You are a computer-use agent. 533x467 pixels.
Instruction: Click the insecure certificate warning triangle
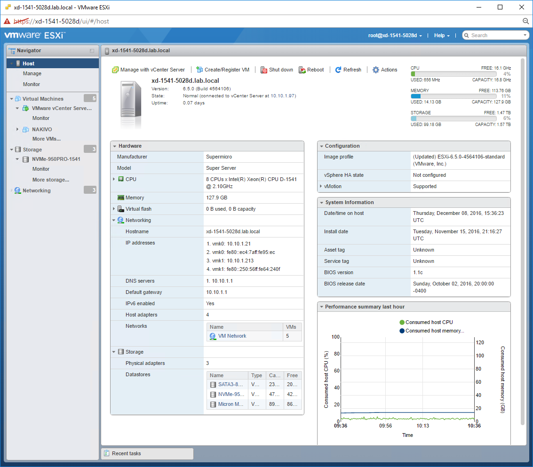[7, 22]
